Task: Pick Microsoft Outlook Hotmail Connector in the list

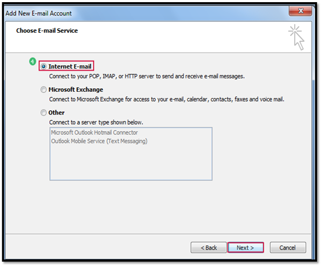Action: pos(94,133)
